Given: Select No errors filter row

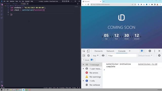Looking at the screenshot, I should (x=92, y=73).
